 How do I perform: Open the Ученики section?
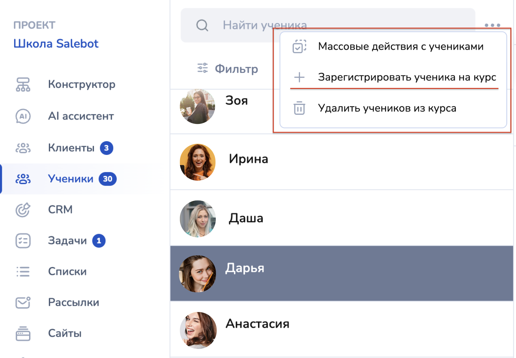pos(70,179)
